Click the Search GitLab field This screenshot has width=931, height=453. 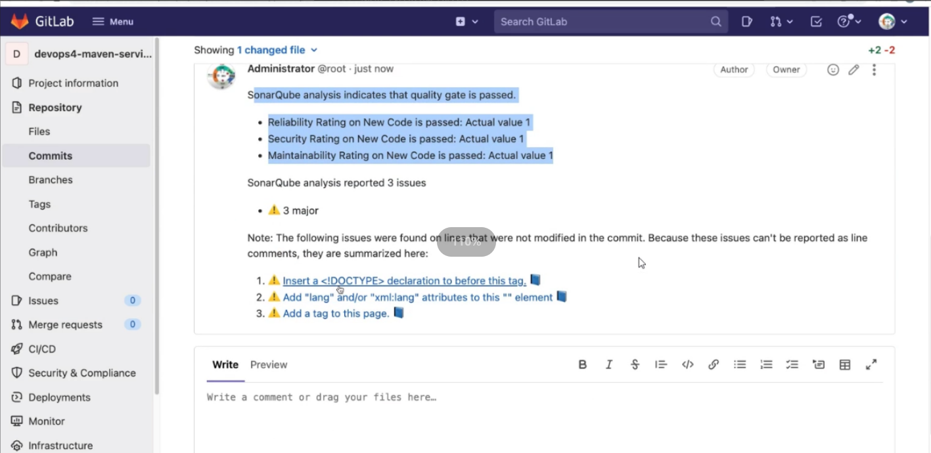(x=611, y=22)
